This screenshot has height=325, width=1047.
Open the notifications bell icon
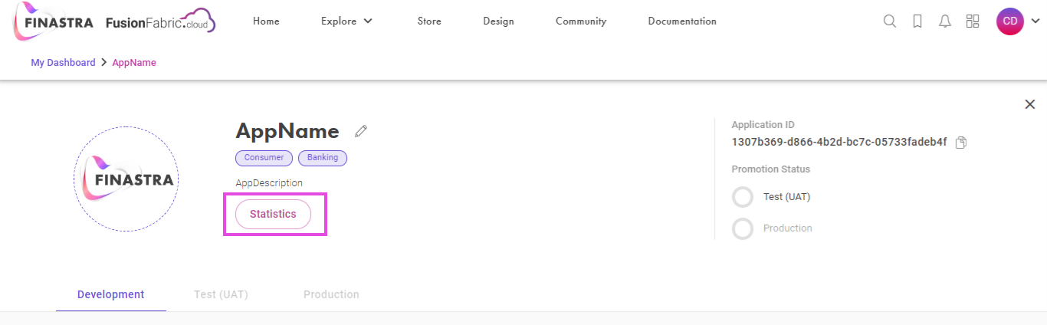(x=945, y=21)
